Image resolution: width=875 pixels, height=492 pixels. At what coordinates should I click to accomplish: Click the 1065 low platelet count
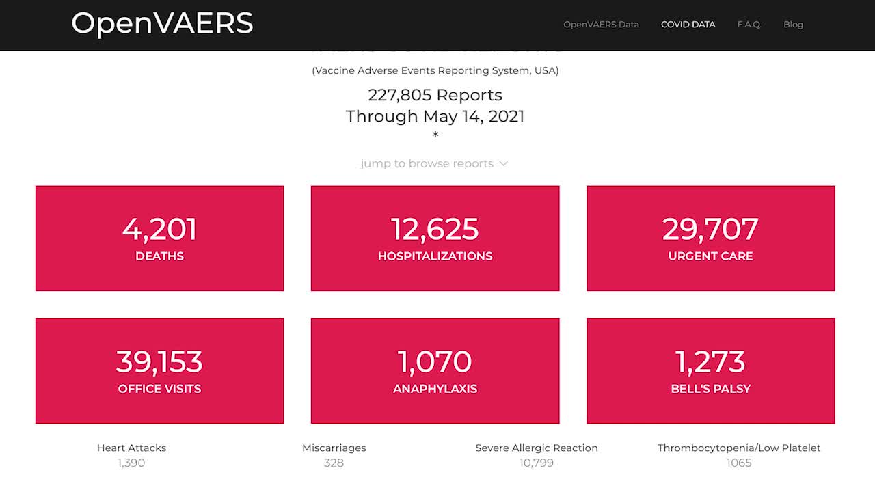739,463
